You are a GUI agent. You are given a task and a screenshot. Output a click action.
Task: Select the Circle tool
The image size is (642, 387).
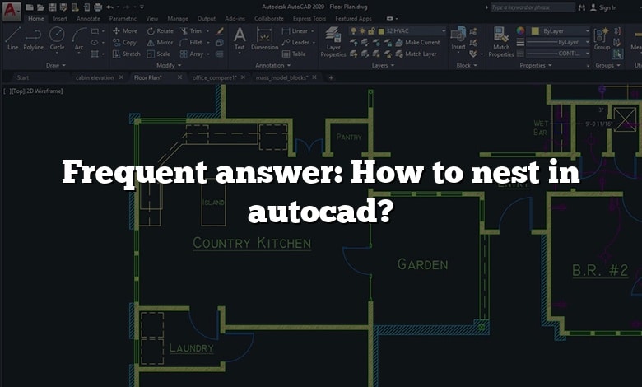pyautogui.click(x=57, y=39)
